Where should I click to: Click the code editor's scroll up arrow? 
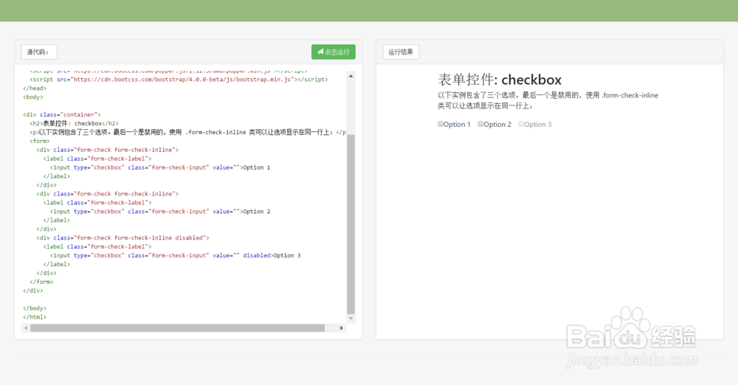click(351, 76)
